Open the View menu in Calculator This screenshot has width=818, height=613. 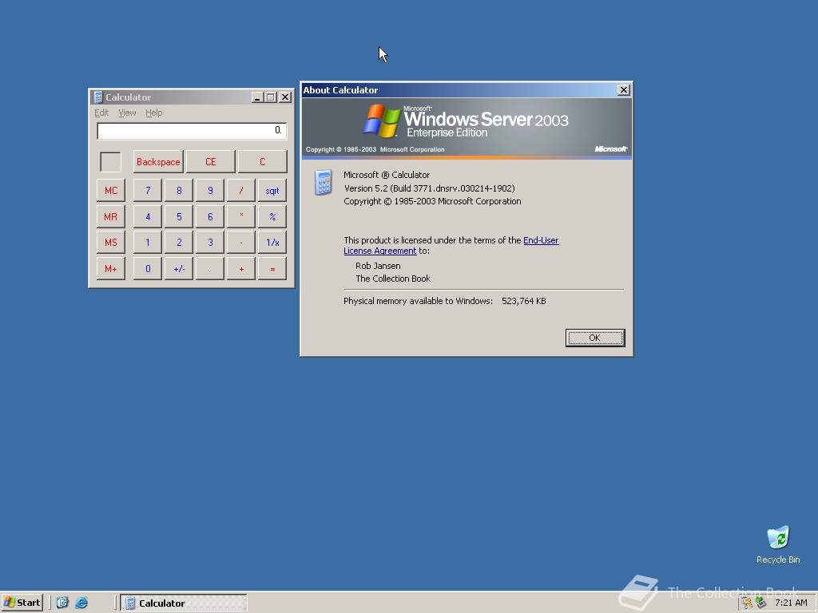point(127,113)
